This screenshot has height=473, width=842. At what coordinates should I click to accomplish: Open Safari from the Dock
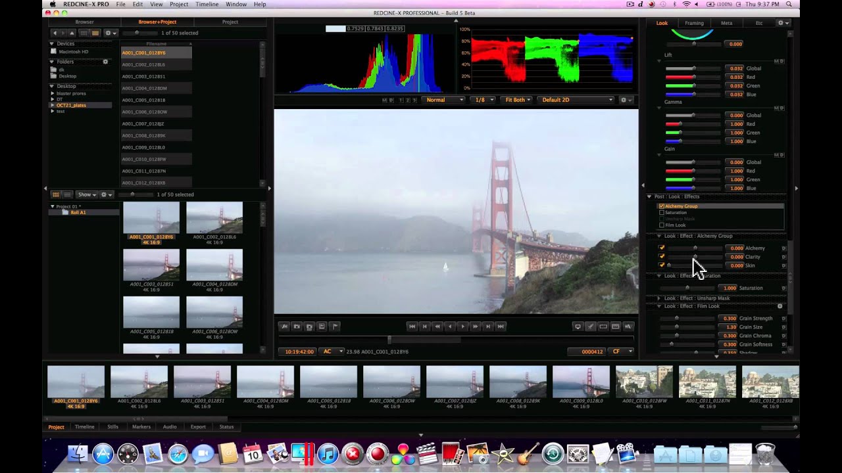(178, 454)
